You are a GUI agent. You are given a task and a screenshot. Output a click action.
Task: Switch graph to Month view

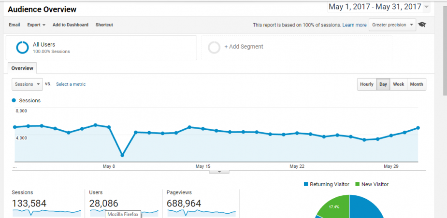(417, 84)
